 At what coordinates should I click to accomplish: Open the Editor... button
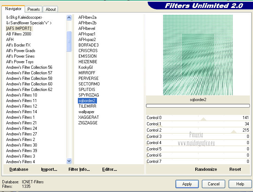coord(109,169)
